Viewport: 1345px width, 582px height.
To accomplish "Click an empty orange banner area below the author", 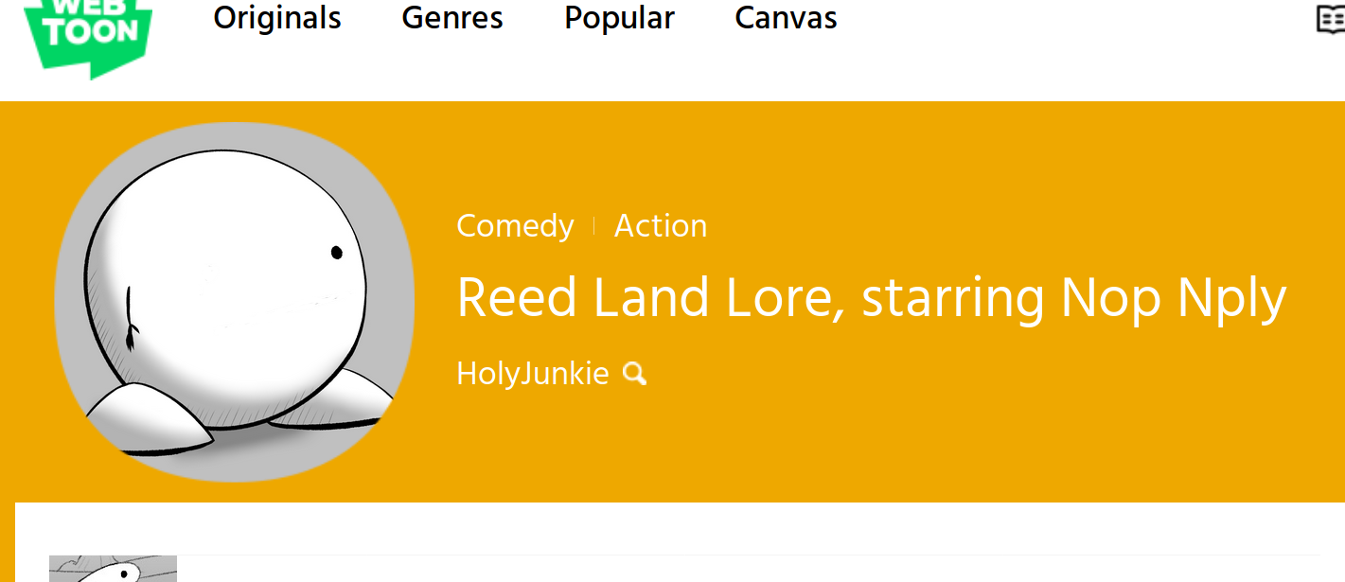I will (852, 445).
